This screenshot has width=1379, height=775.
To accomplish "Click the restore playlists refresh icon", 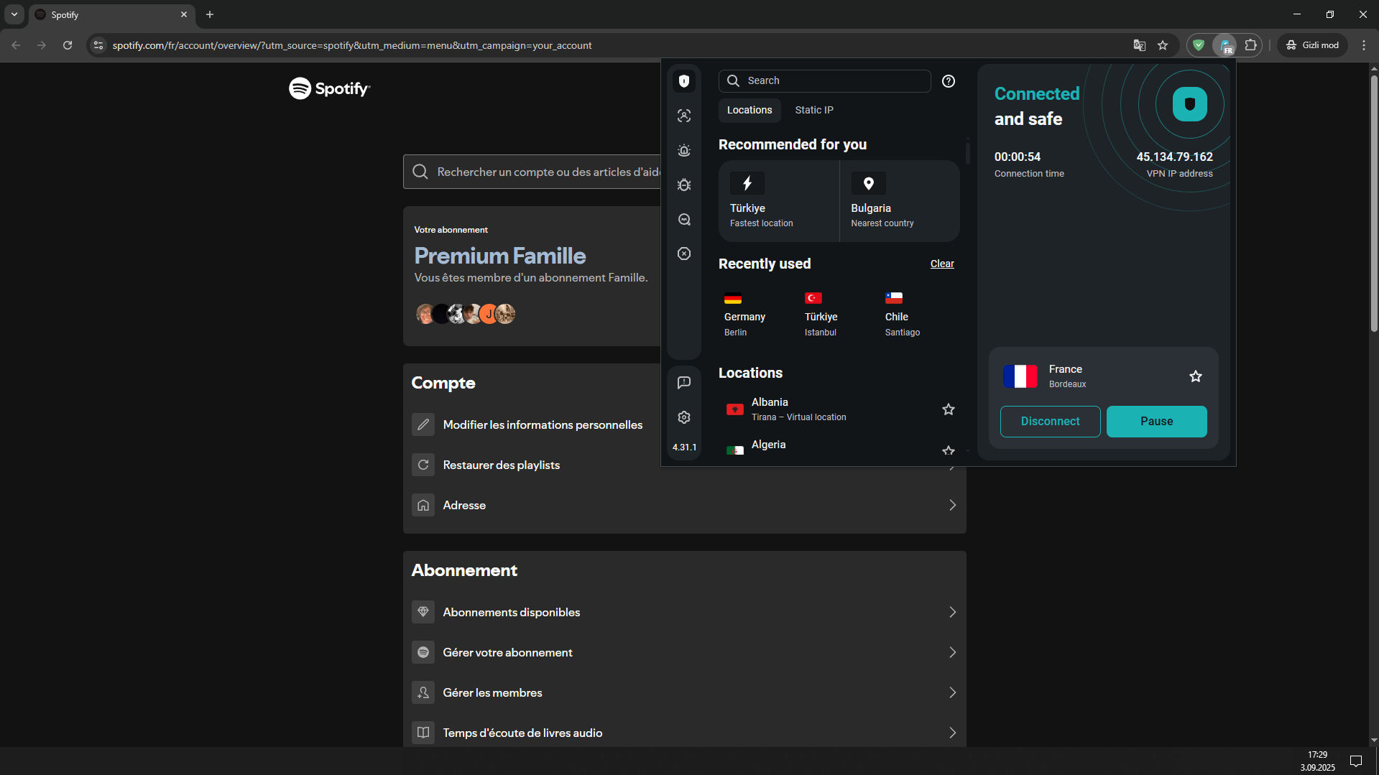I will coord(423,465).
